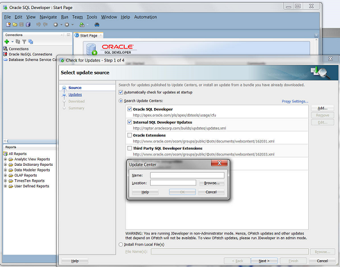Click the Proxy Settings link
The height and width of the screenshot is (267, 340).
(x=295, y=101)
